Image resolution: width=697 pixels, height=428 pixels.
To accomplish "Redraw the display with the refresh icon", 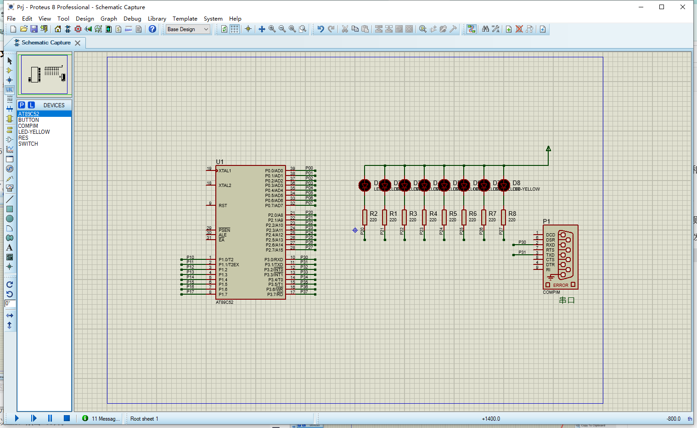I will pos(224,29).
